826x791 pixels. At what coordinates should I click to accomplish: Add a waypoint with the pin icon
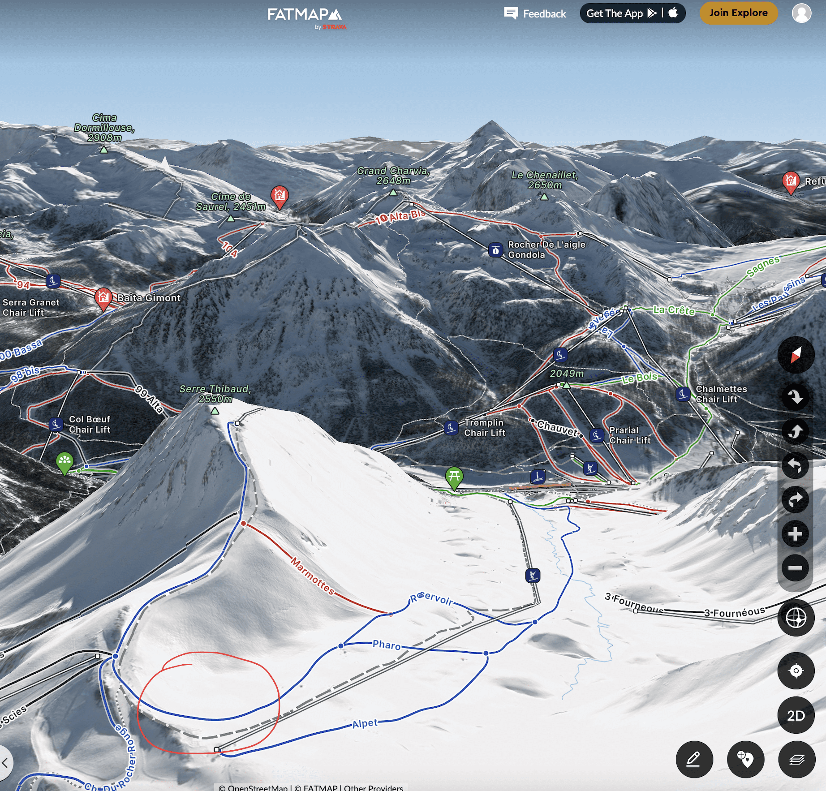coord(745,759)
